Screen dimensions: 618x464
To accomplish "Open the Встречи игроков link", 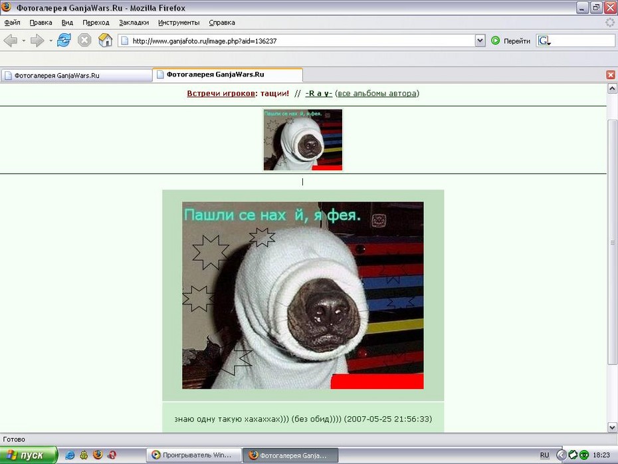I will click(221, 94).
